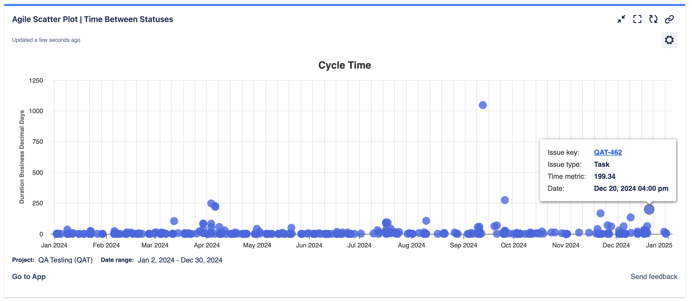Select the highest April 2024 data point
This screenshot has width=692, height=301.
(x=211, y=203)
